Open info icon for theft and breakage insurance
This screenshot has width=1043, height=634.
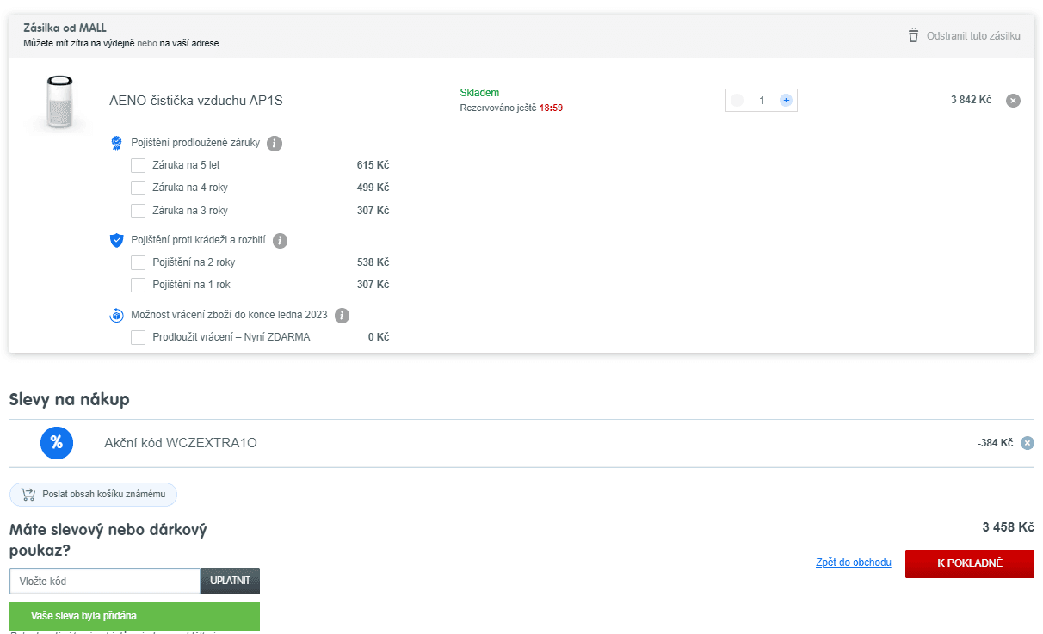pos(280,241)
